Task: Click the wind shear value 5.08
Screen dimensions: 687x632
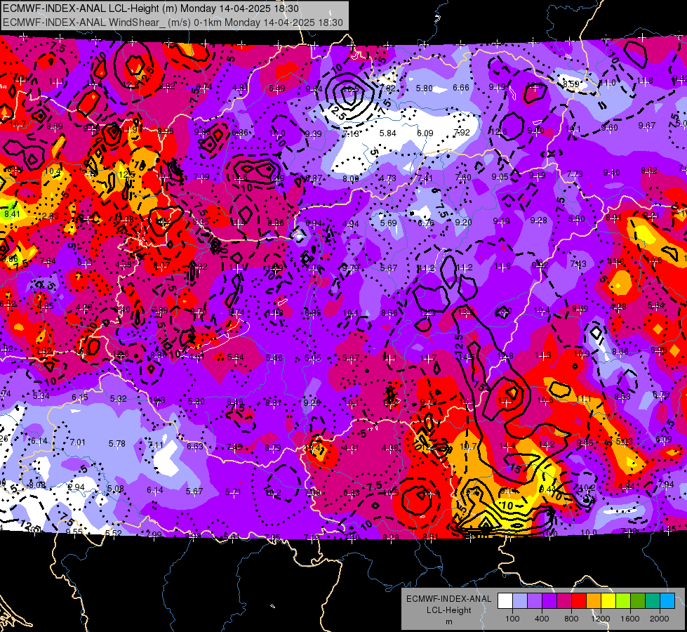Action: point(115,489)
